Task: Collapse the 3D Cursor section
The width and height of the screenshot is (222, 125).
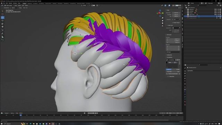Action: click(x=169, y=35)
